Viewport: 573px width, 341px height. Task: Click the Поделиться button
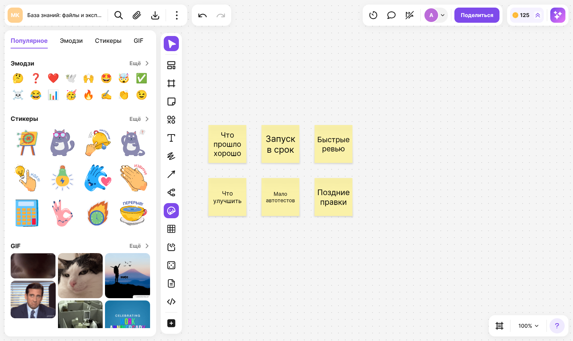tap(477, 15)
